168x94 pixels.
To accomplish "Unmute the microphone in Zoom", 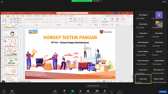I will (x=4, y=91).
